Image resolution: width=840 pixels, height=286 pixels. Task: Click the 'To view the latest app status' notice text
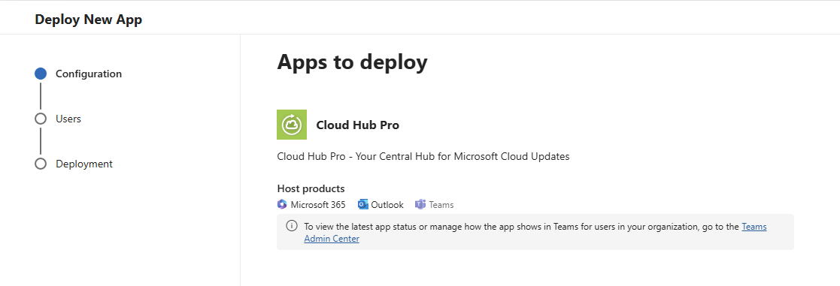(522, 227)
